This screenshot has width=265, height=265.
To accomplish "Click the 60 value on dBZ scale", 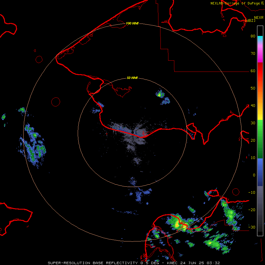I will (x=253, y=71).
